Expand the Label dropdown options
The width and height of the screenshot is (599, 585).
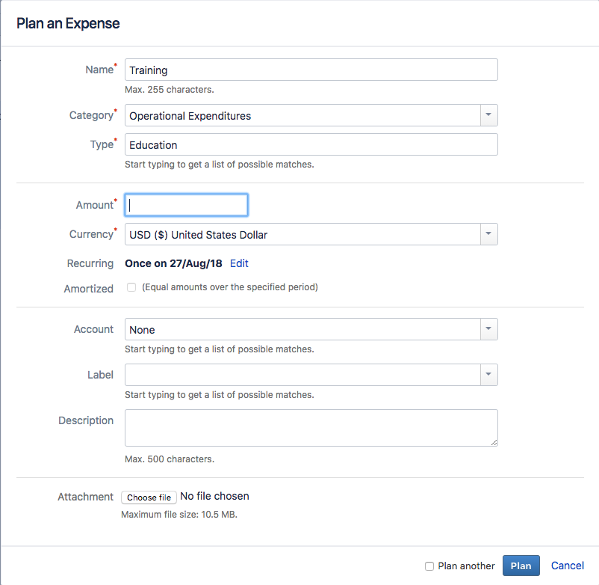coord(488,375)
